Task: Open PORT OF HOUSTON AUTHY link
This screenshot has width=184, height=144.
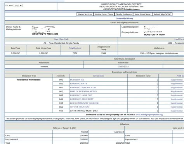Action: (83, 91)
